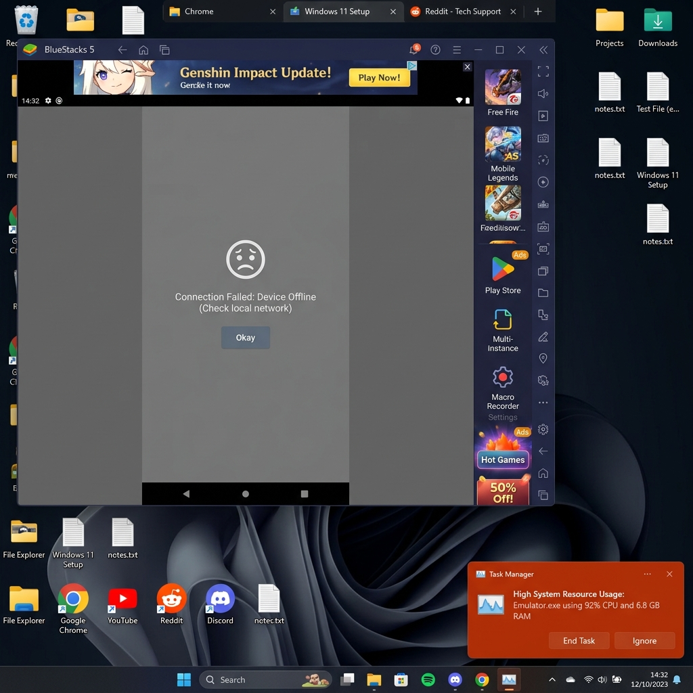Click the Windows Start button

[184, 679]
